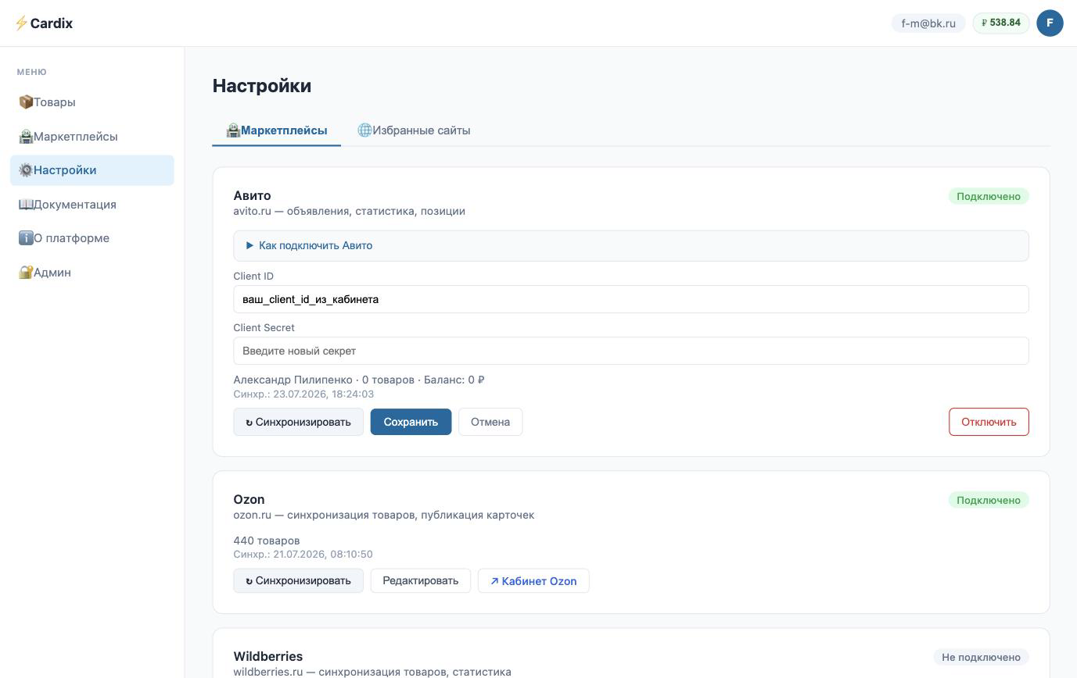This screenshot has width=1077, height=678.
Task: Click the Авито Подключено status badge
Action: (x=989, y=196)
